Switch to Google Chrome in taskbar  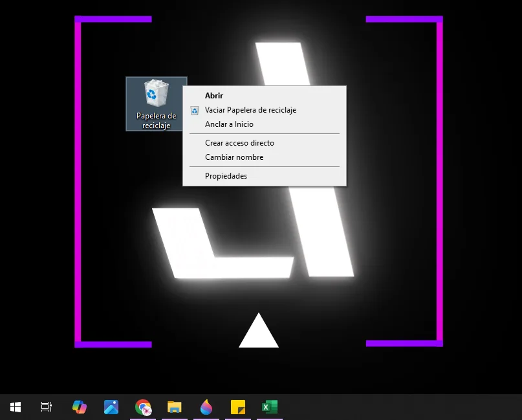pos(143,406)
